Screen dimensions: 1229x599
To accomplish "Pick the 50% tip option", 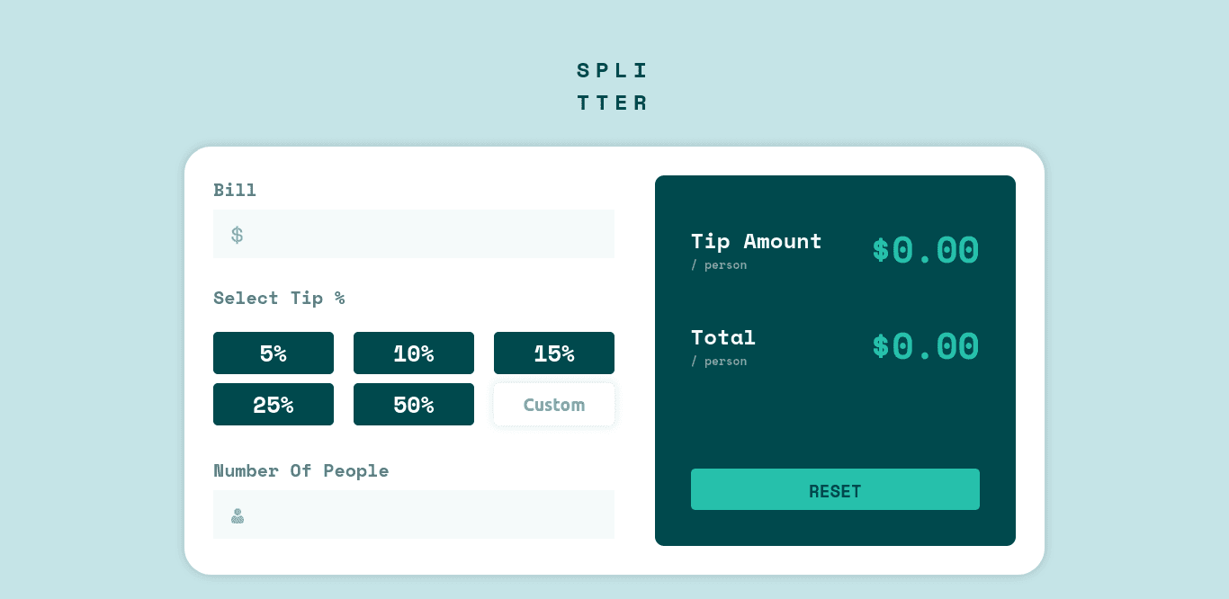I will (414, 404).
